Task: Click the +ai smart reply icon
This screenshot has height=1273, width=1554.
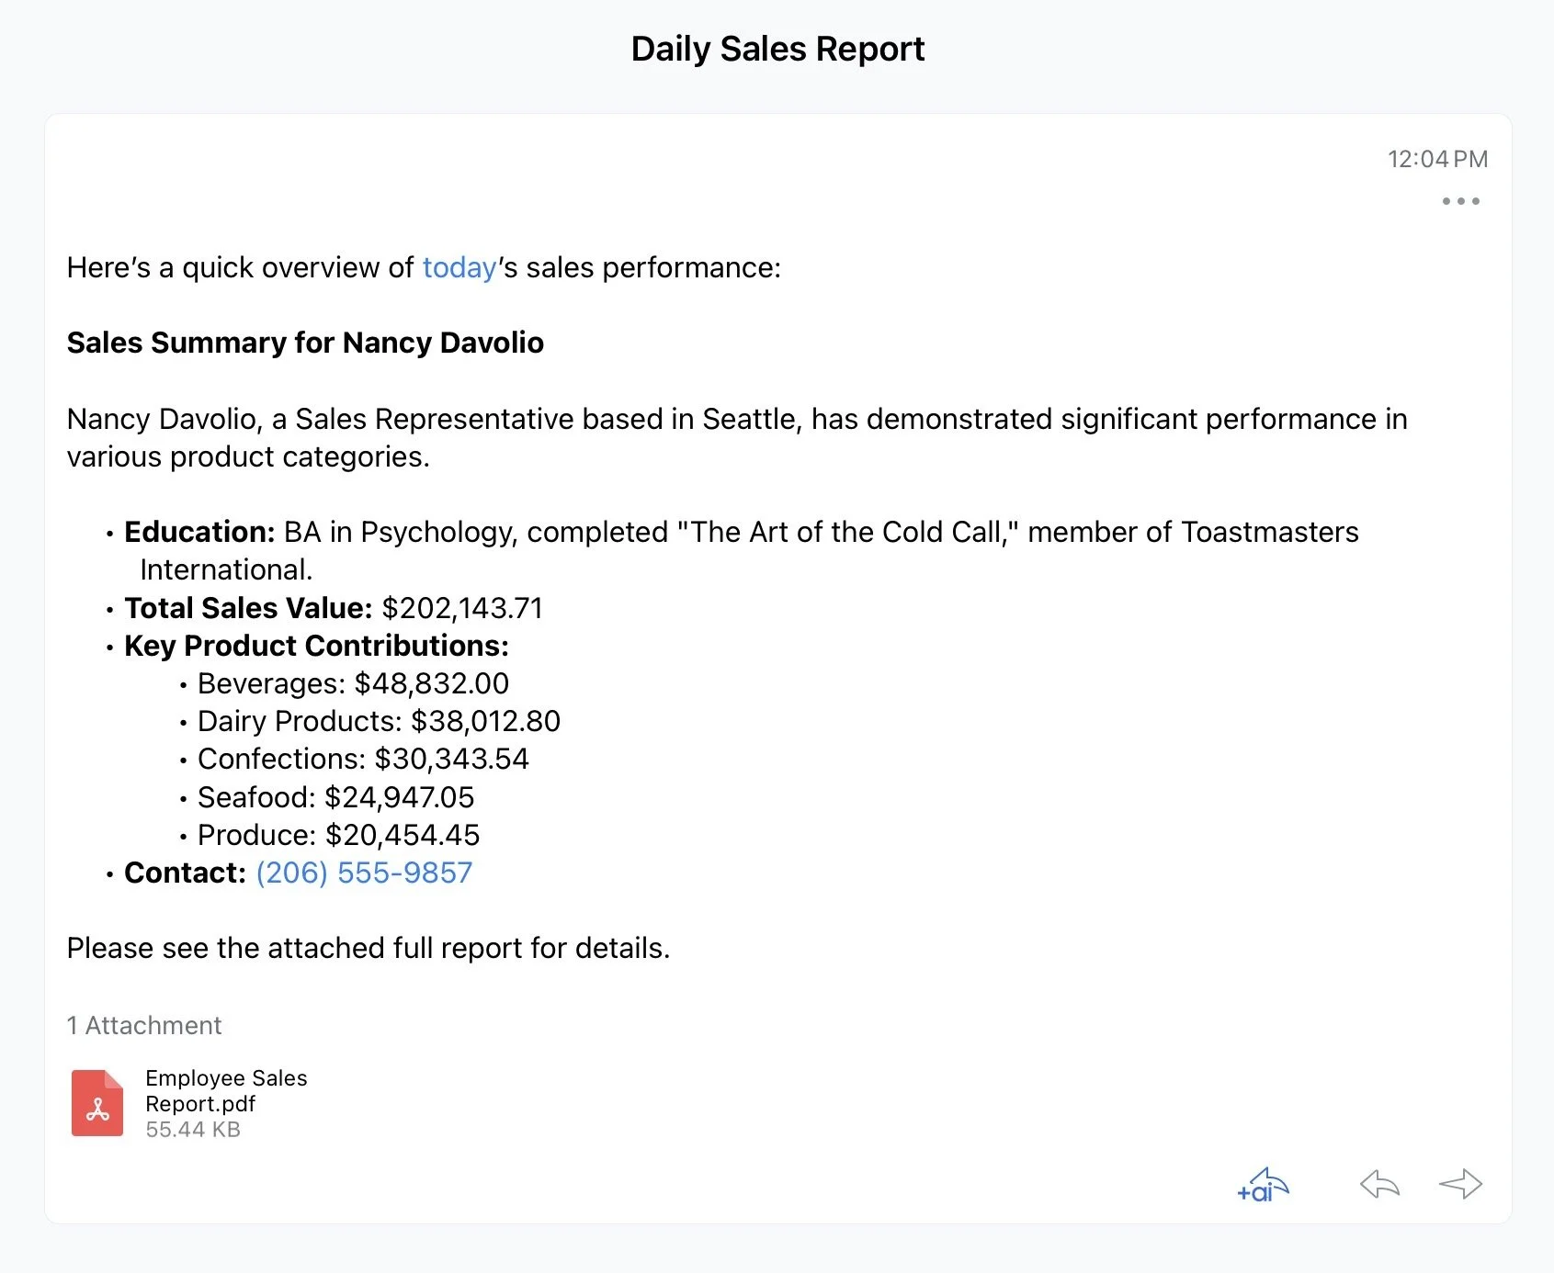Action: click(x=1263, y=1185)
